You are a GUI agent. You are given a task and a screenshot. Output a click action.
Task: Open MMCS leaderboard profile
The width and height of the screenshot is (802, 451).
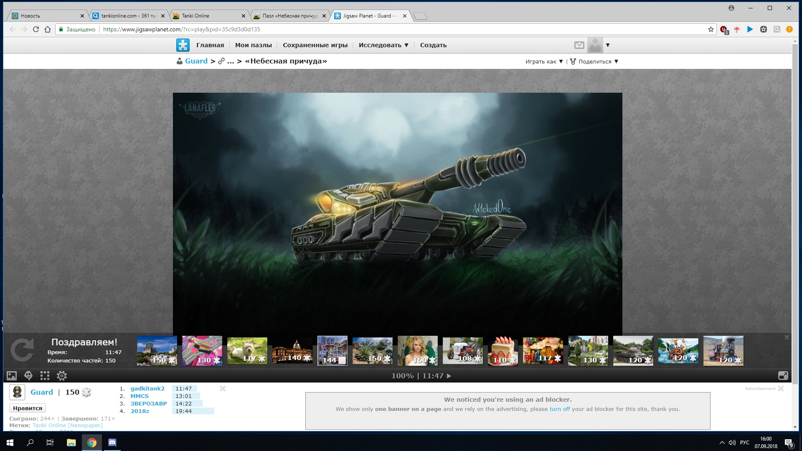[x=140, y=396]
